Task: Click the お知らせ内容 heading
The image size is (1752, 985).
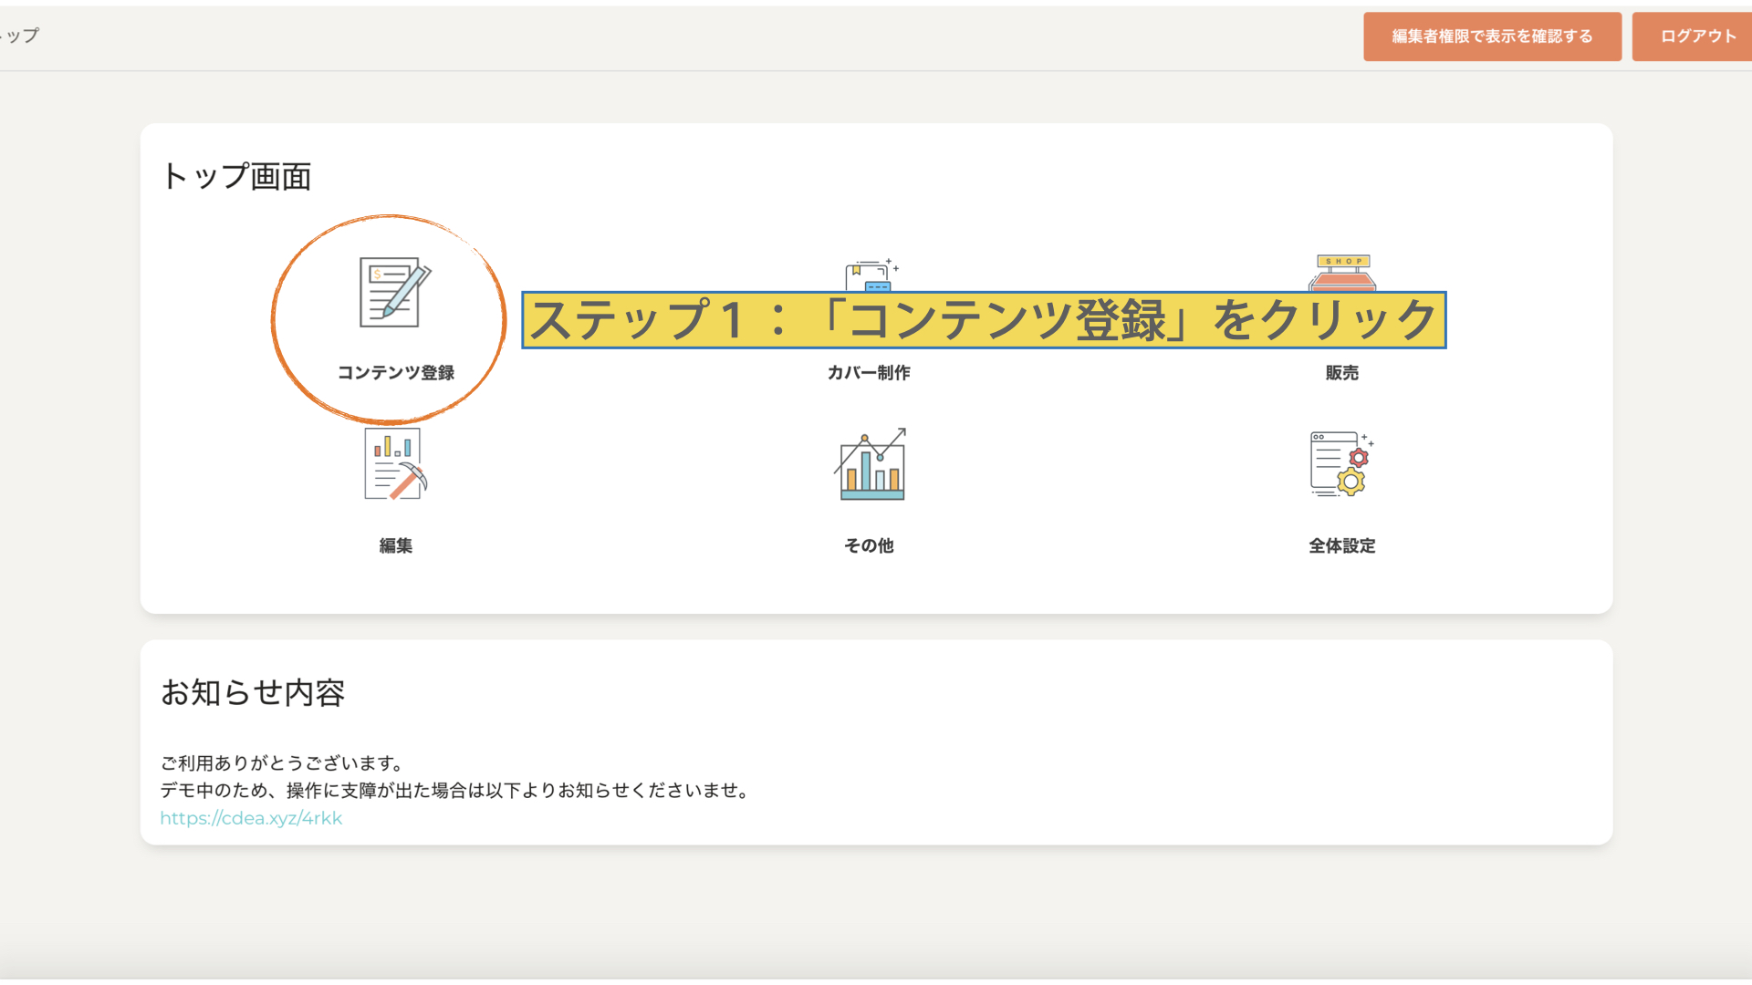Action: point(253,693)
